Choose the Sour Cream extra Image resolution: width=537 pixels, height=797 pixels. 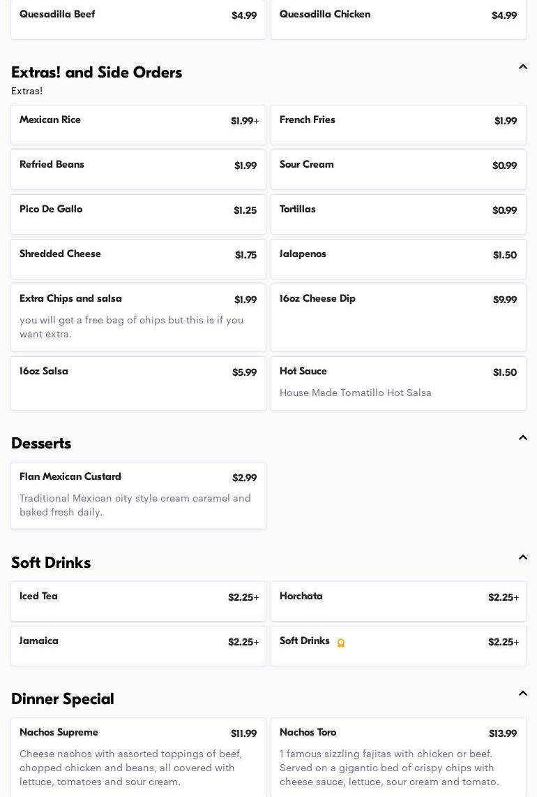coord(398,170)
